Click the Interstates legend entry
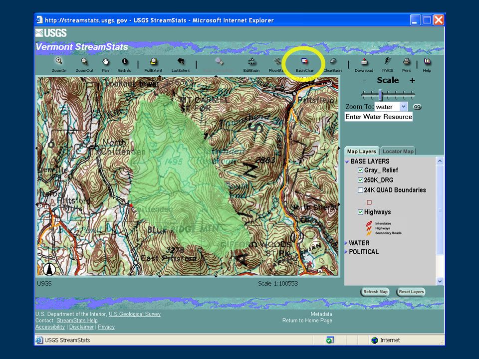479x359 pixels. tap(383, 223)
